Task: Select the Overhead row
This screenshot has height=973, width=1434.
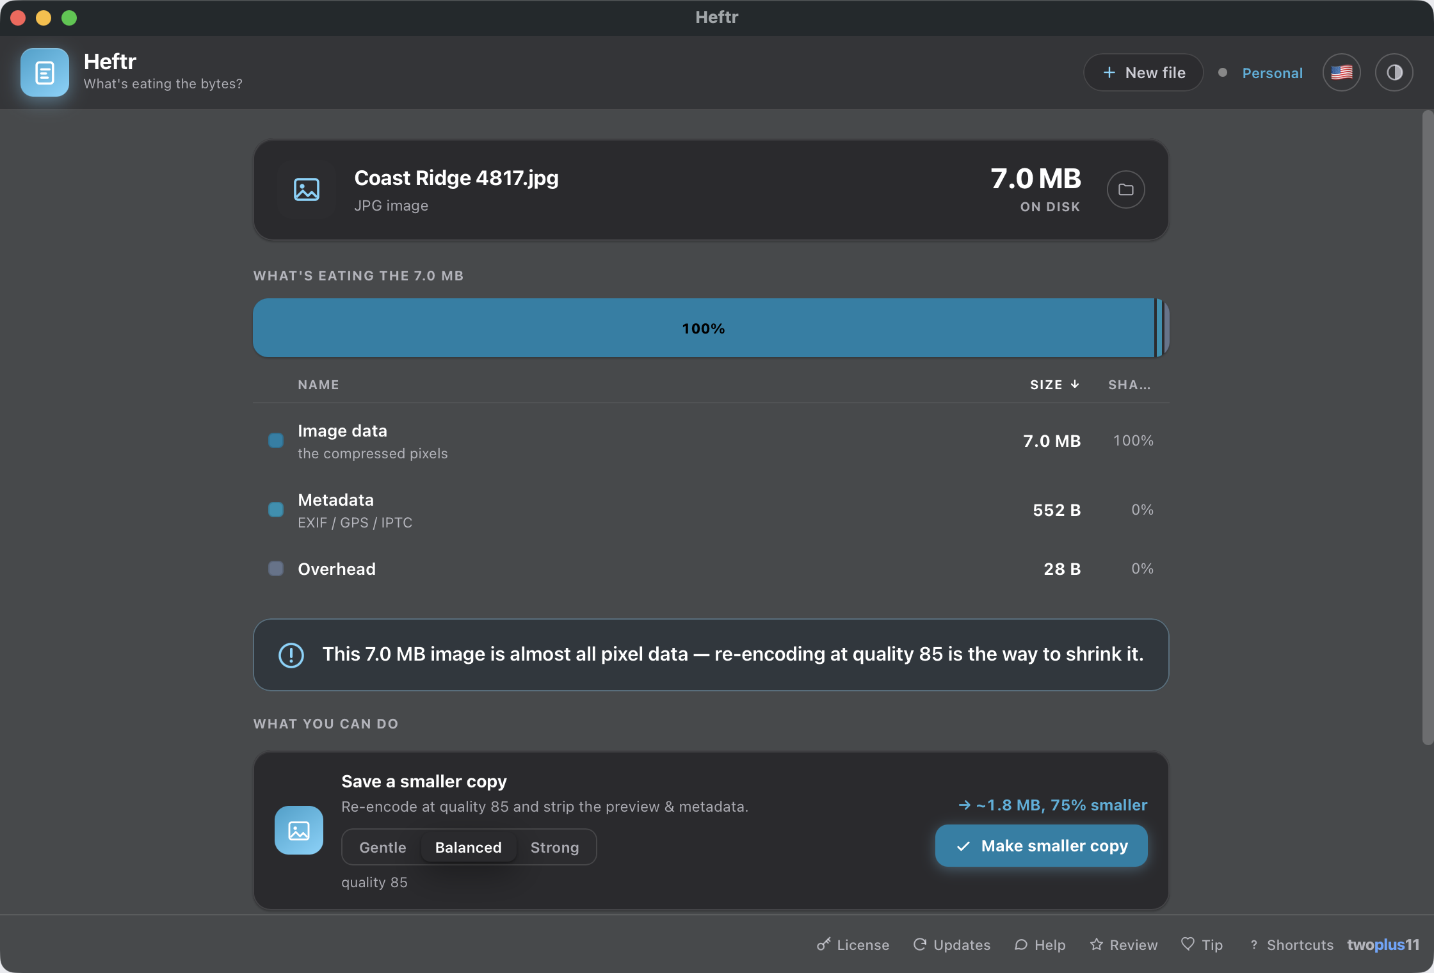Action: [711, 568]
